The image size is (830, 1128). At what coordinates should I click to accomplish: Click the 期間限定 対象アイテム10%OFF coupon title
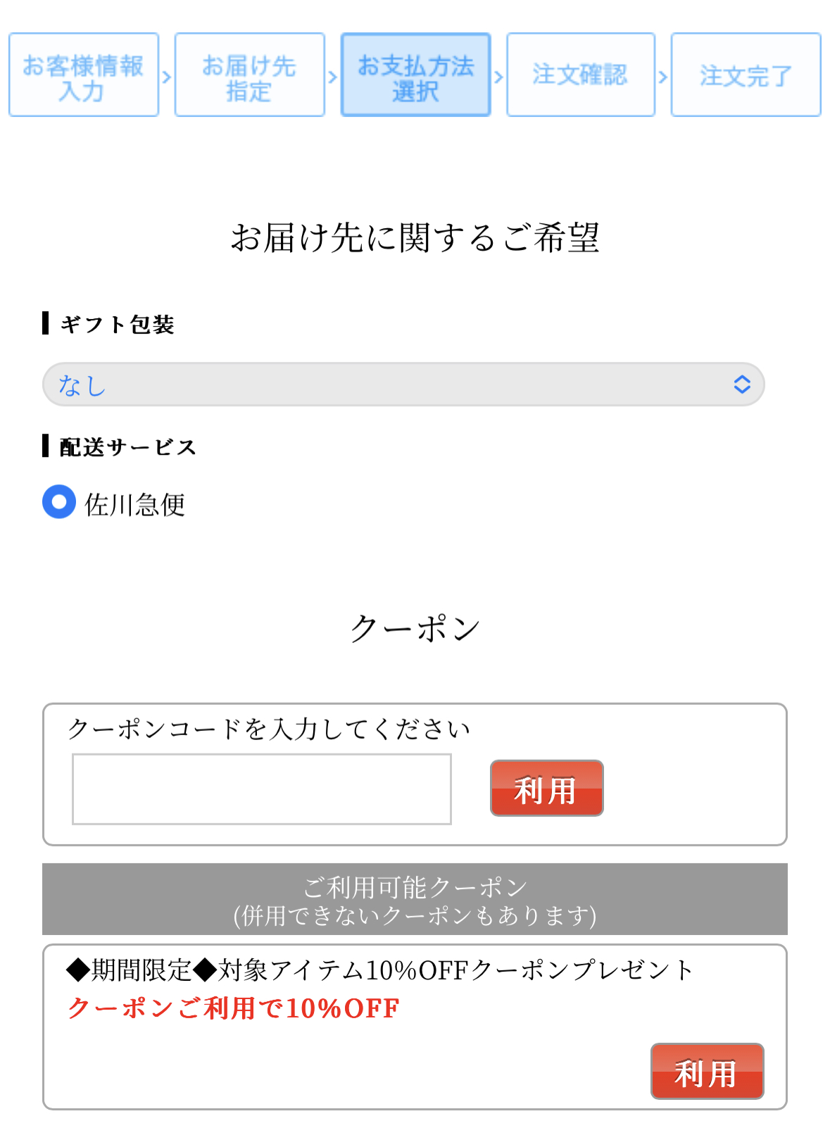(x=380, y=970)
